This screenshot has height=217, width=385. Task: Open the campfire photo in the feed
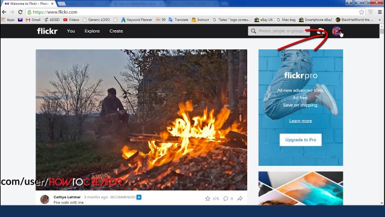[141, 120]
